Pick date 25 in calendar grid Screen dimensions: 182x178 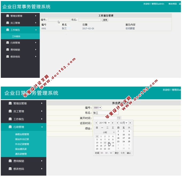coord(129,141)
